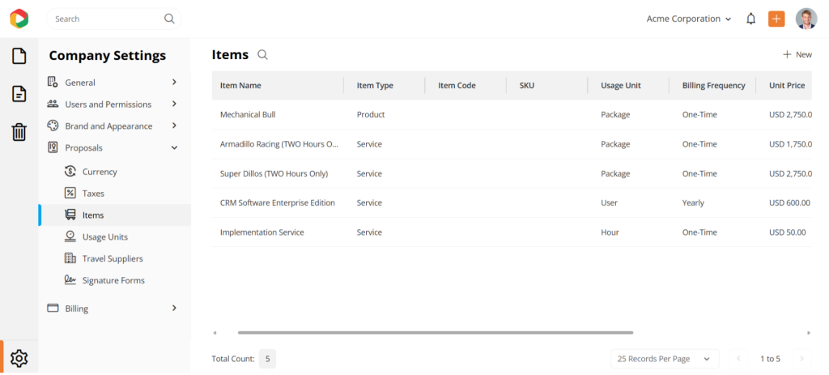
Task: Click the app logo in top-left corner
Action: point(19,19)
